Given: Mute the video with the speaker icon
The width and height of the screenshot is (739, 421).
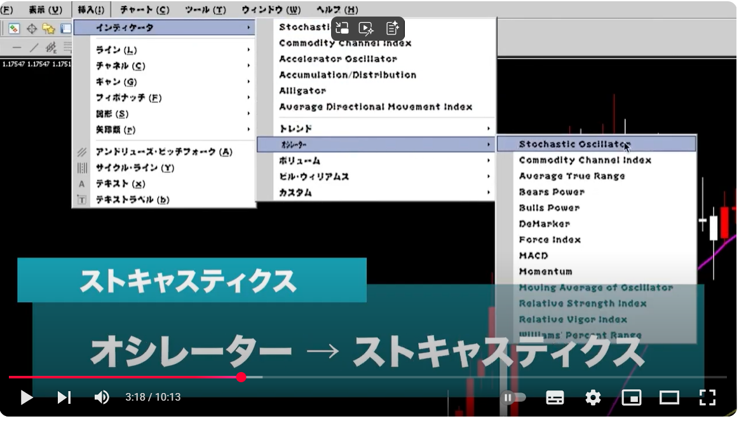Looking at the screenshot, I should (x=101, y=397).
